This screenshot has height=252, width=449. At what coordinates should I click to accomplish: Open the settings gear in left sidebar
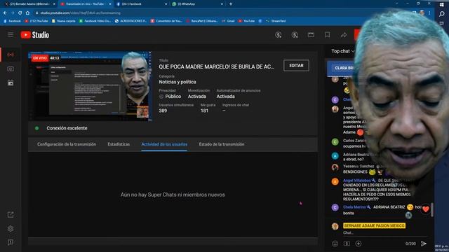11,229
